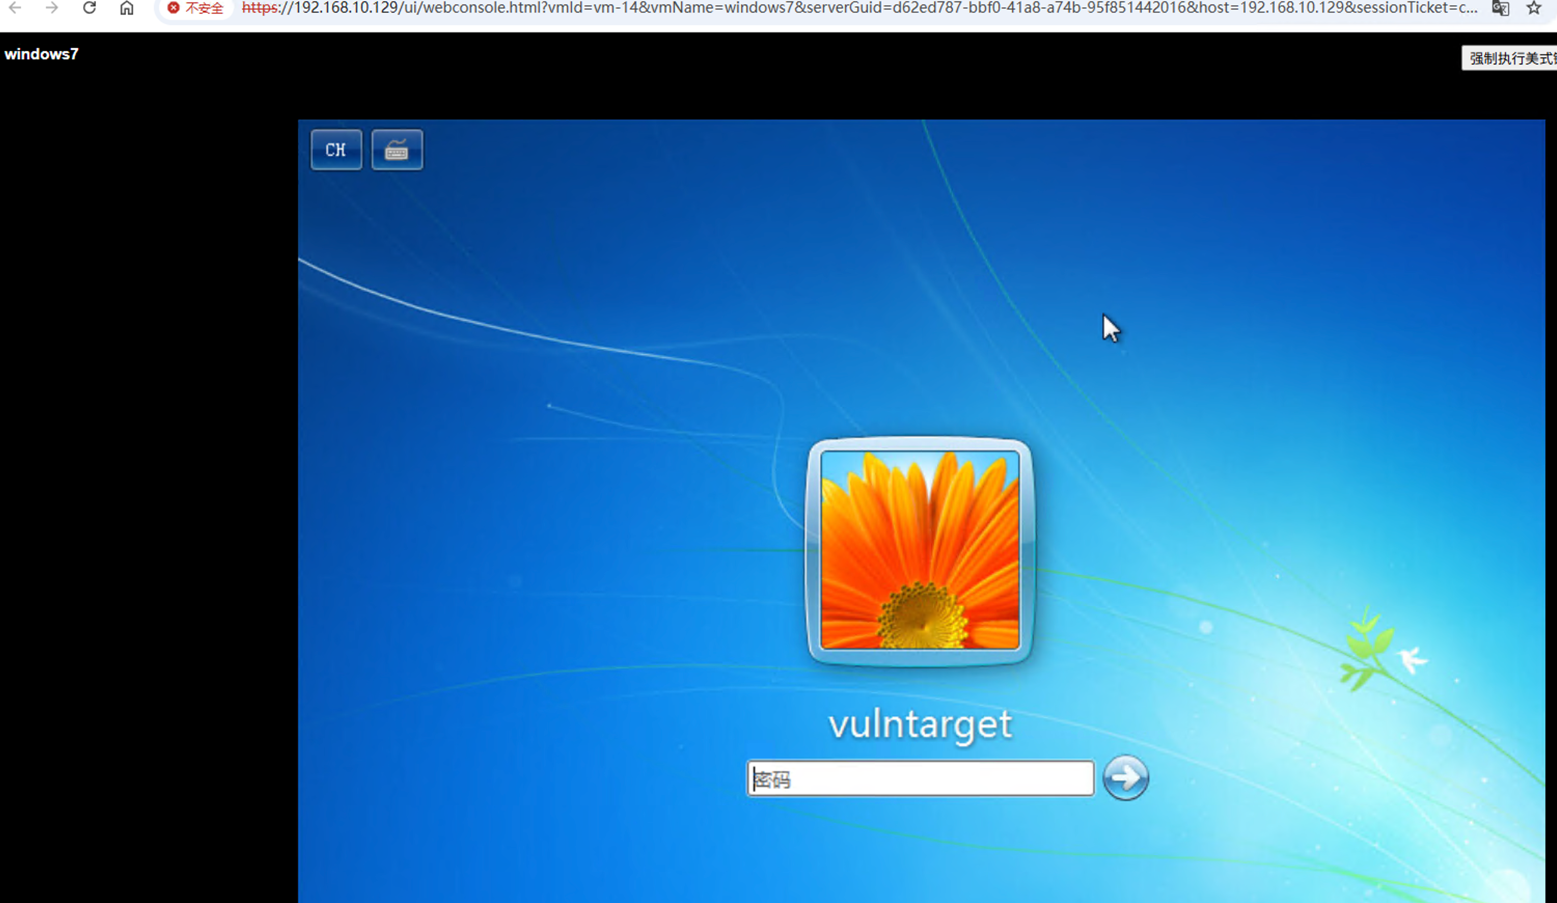Open the Google Translate page icon
Viewport: 1557px width, 903px height.
(1500, 8)
